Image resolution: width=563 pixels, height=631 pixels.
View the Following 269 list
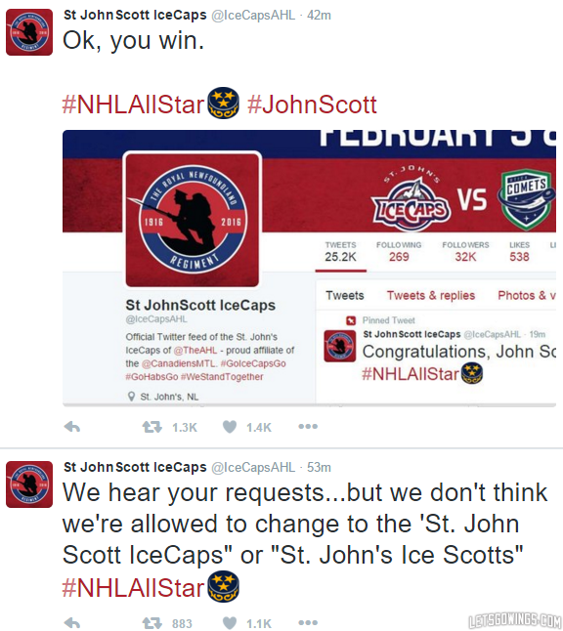399,251
